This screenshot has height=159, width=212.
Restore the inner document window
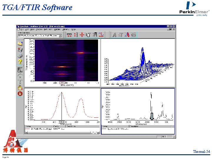[x=171, y=29]
